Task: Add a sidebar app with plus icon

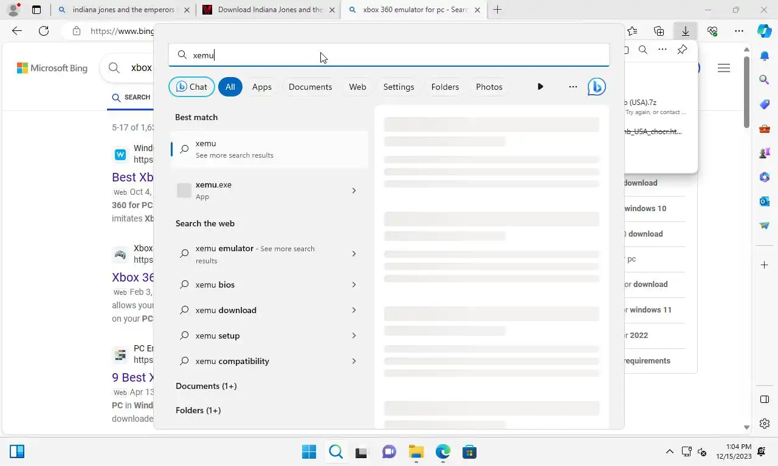Action: coord(765,265)
